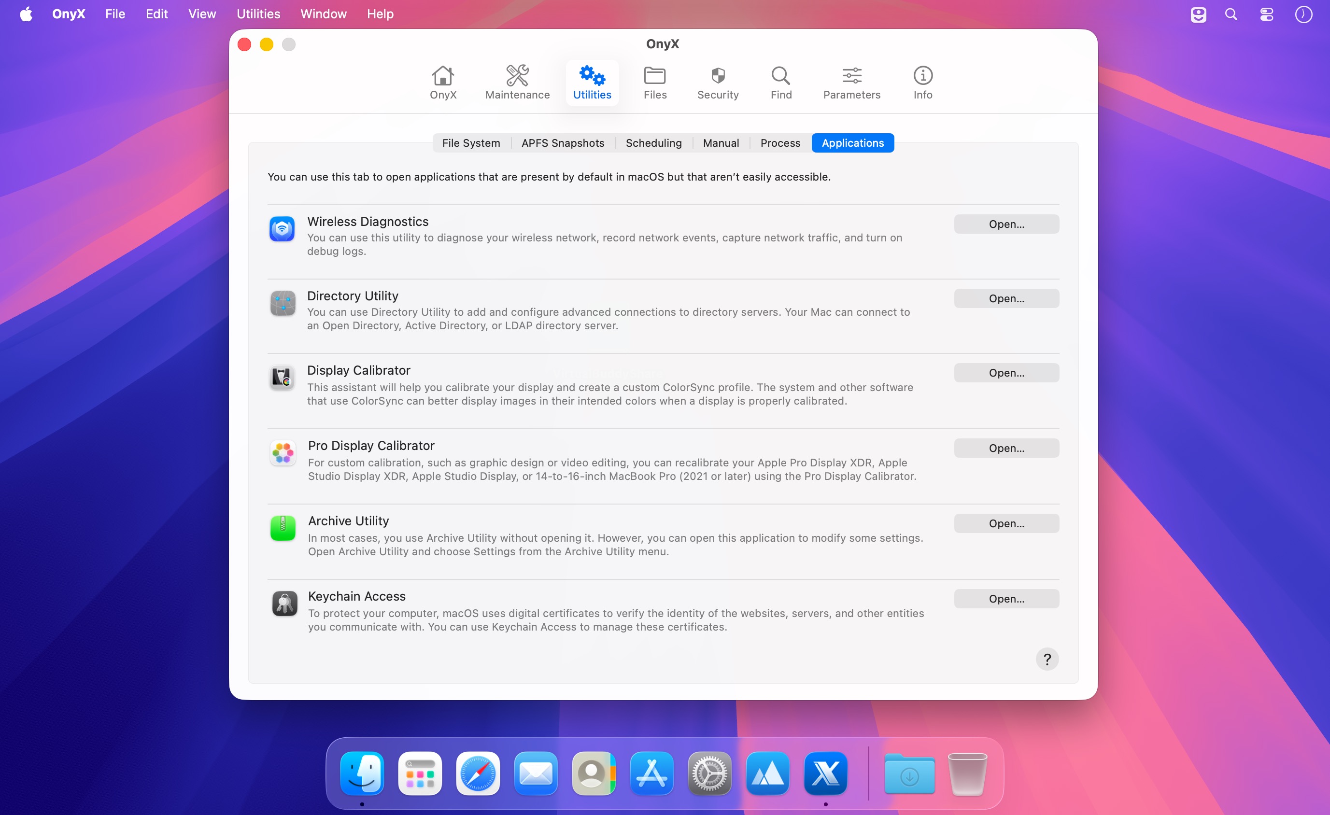Open the blue mountain app in Dock
The width and height of the screenshot is (1330, 815).
pyautogui.click(x=767, y=773)
